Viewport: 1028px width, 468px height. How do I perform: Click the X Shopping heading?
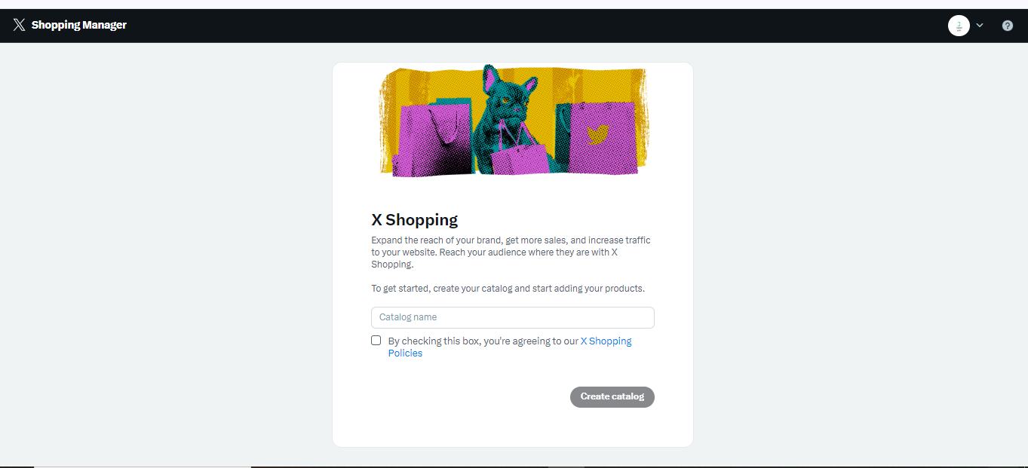(415, 220)
